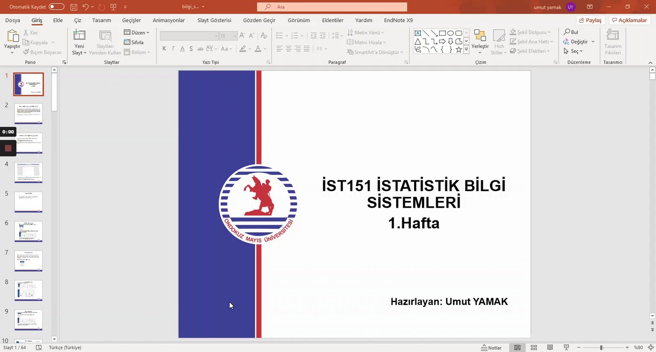This screenshot has width=656, height=352.
Task: Toggle italic (T) formatting
Action: click(173, 48)
